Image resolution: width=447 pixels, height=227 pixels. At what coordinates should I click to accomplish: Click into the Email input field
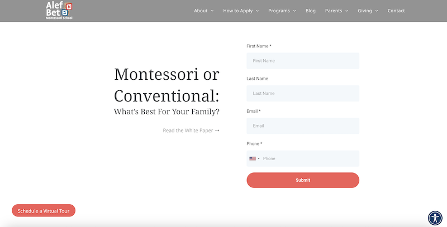302,125
